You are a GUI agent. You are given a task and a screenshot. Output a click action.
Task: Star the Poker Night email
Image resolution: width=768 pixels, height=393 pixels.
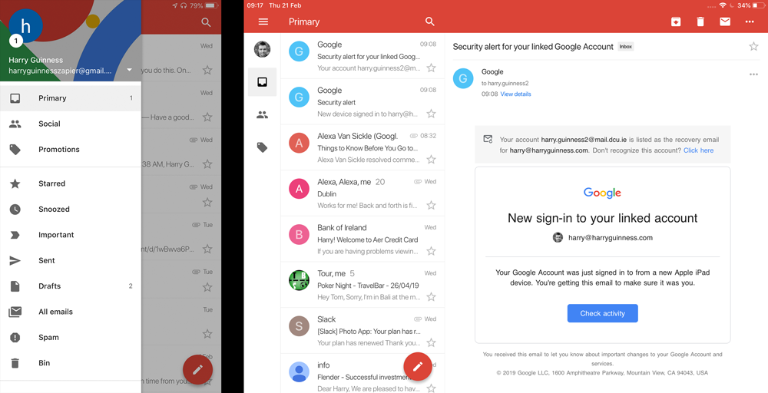pos(431,296)
